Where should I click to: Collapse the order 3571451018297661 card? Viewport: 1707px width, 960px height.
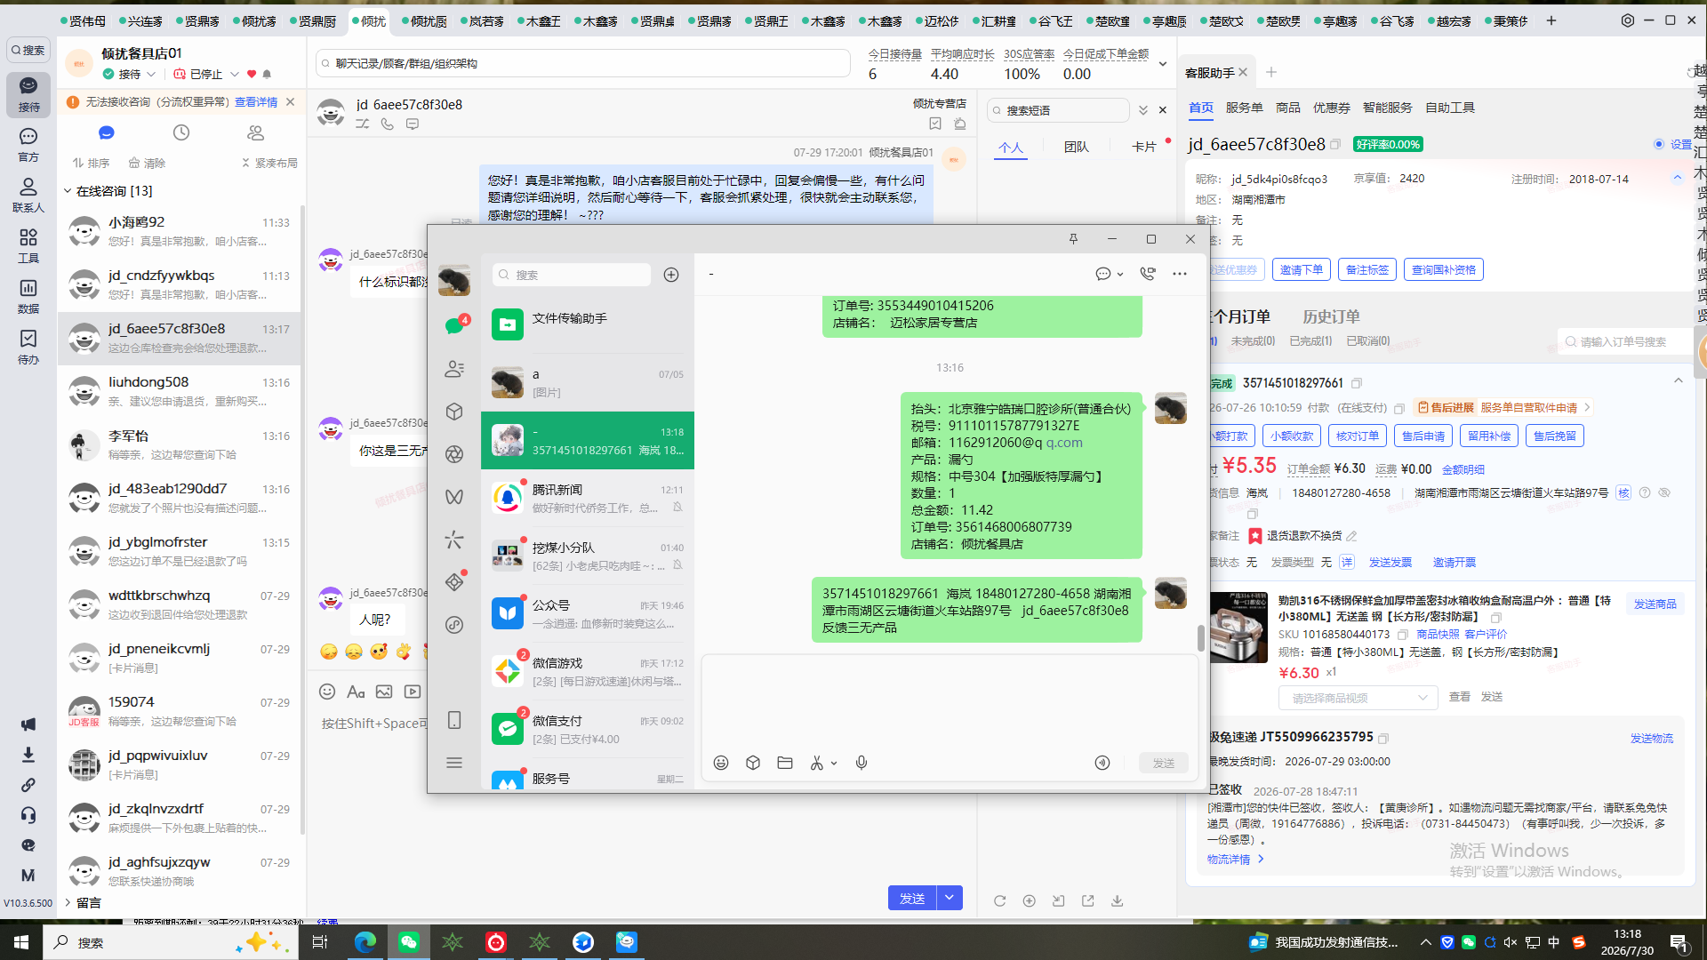click(x=1679, y=381)
